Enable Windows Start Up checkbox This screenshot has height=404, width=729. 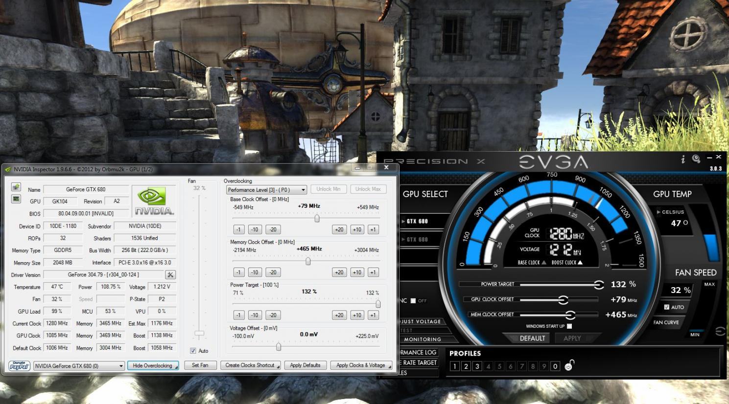[569, 326]
